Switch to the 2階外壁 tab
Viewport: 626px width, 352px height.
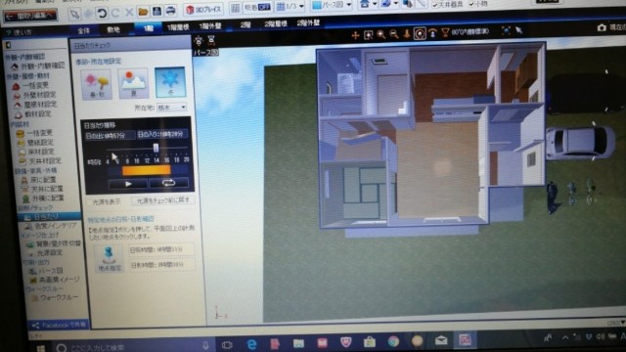tap(308, 22)
